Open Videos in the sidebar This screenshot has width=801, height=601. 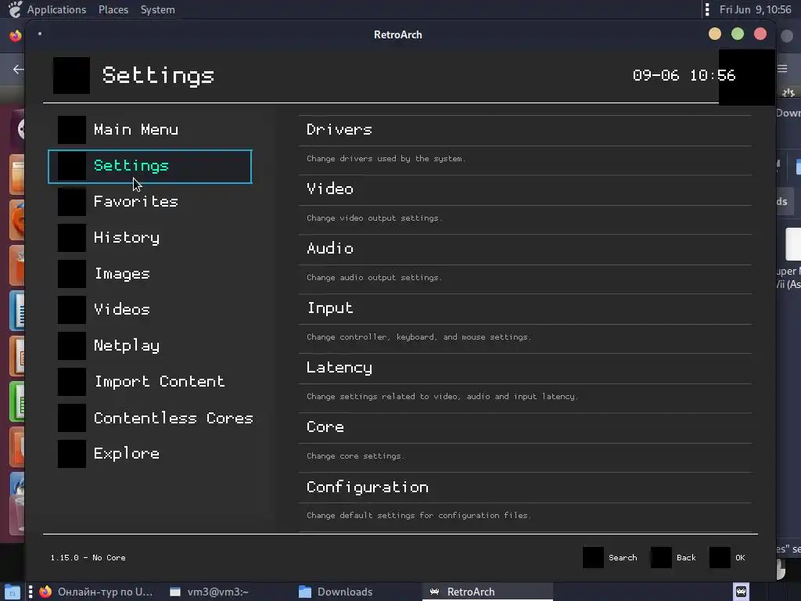149,310
